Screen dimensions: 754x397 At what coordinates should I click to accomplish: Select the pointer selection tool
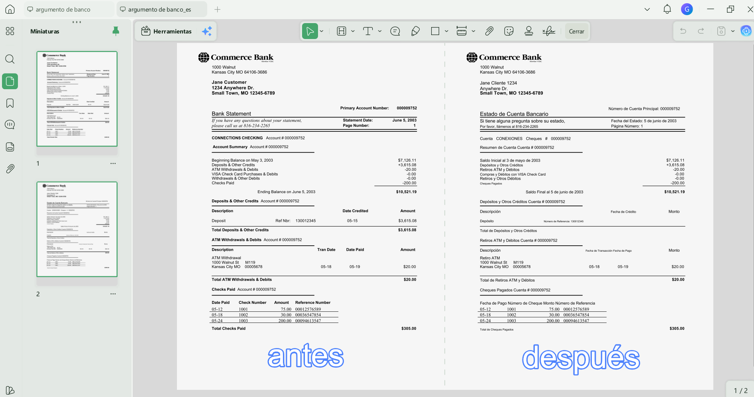click(310, 31)
